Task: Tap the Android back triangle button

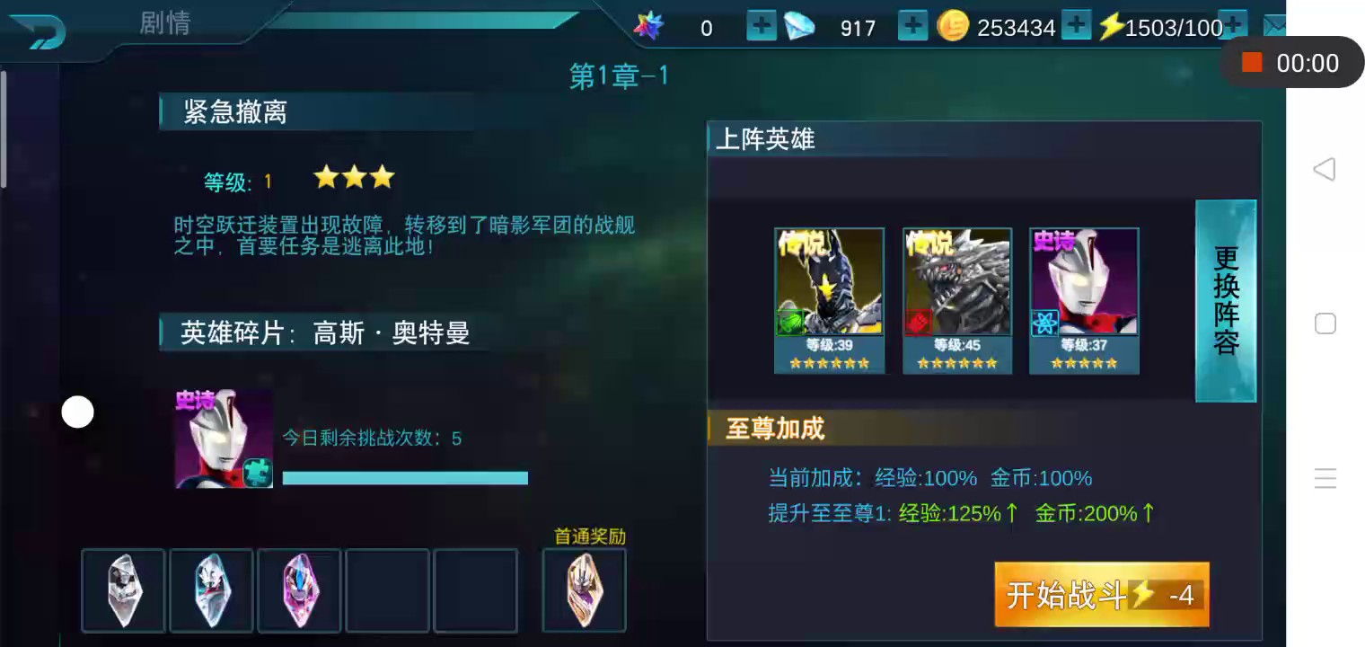Action: [x=1325, y=169]
